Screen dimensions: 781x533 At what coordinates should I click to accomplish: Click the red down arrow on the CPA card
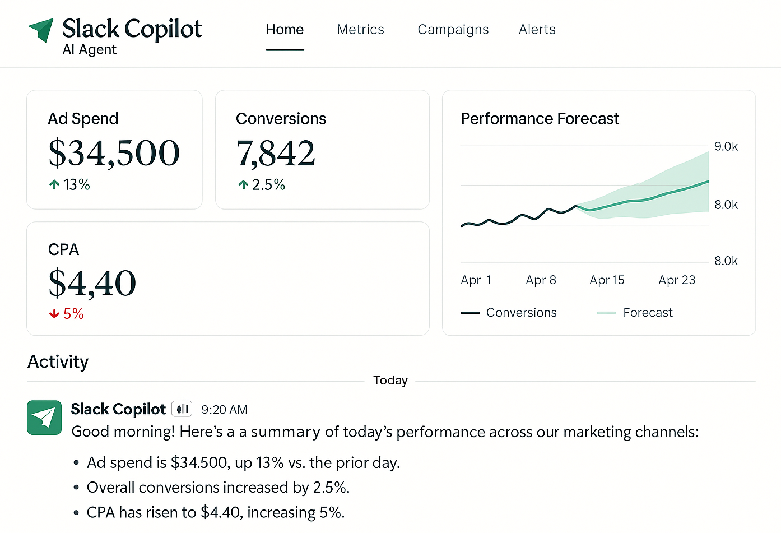54,314
